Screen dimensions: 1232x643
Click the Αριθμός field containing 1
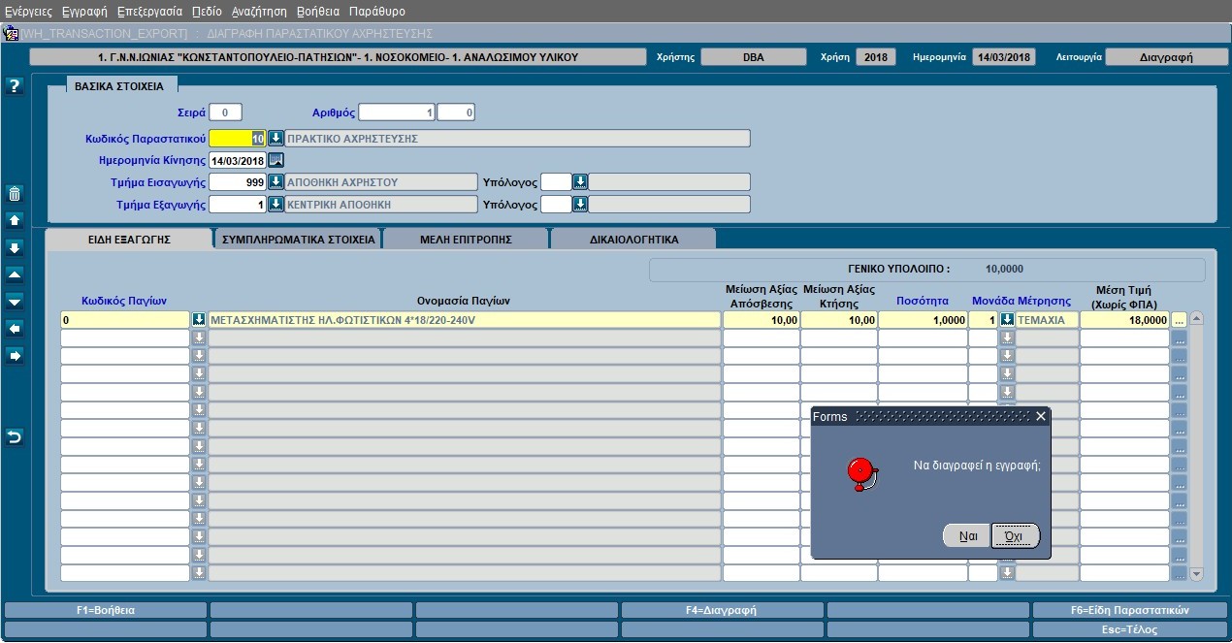(x=397, y=113)
